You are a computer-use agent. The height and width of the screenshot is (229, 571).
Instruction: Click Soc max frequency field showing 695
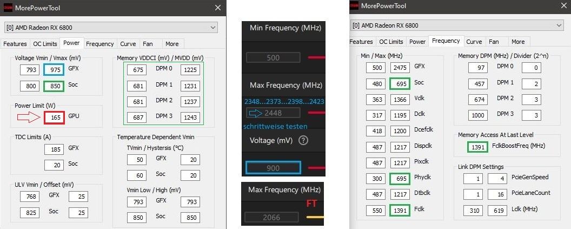coord(400,83)
